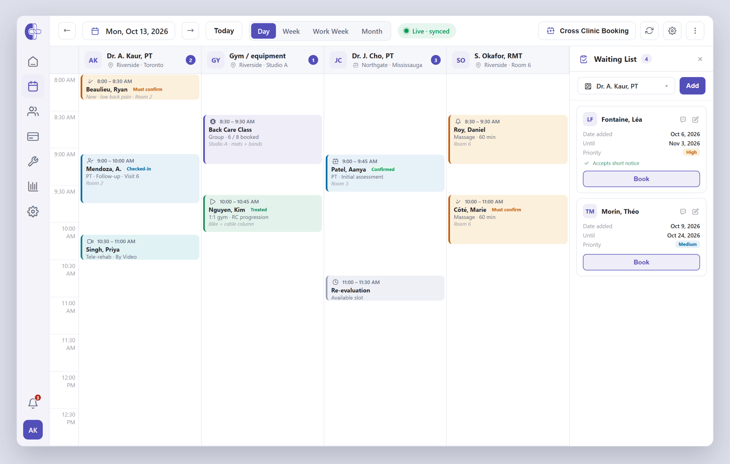The image size is (730, 464).
Task: Click Dr. A. Kaur count badge 2
Action: coord(190,60)
